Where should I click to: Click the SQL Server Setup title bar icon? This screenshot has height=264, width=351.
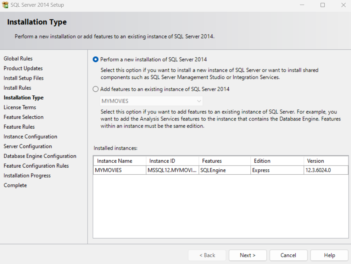click(5, 5)
